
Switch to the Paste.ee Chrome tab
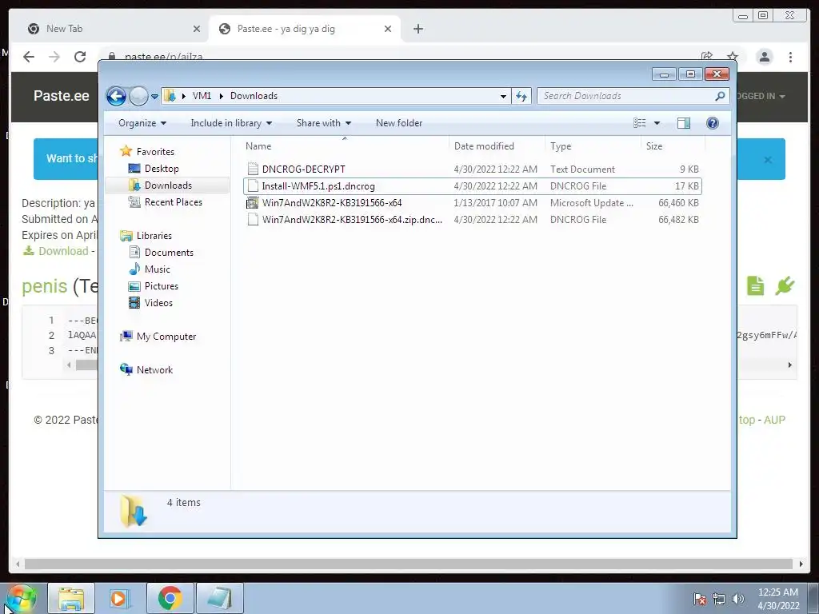click(x=305, y=29)
